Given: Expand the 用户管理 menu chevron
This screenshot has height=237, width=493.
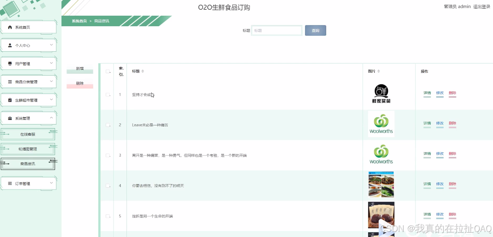Looking at the screenshot, I should click(51, 63).
